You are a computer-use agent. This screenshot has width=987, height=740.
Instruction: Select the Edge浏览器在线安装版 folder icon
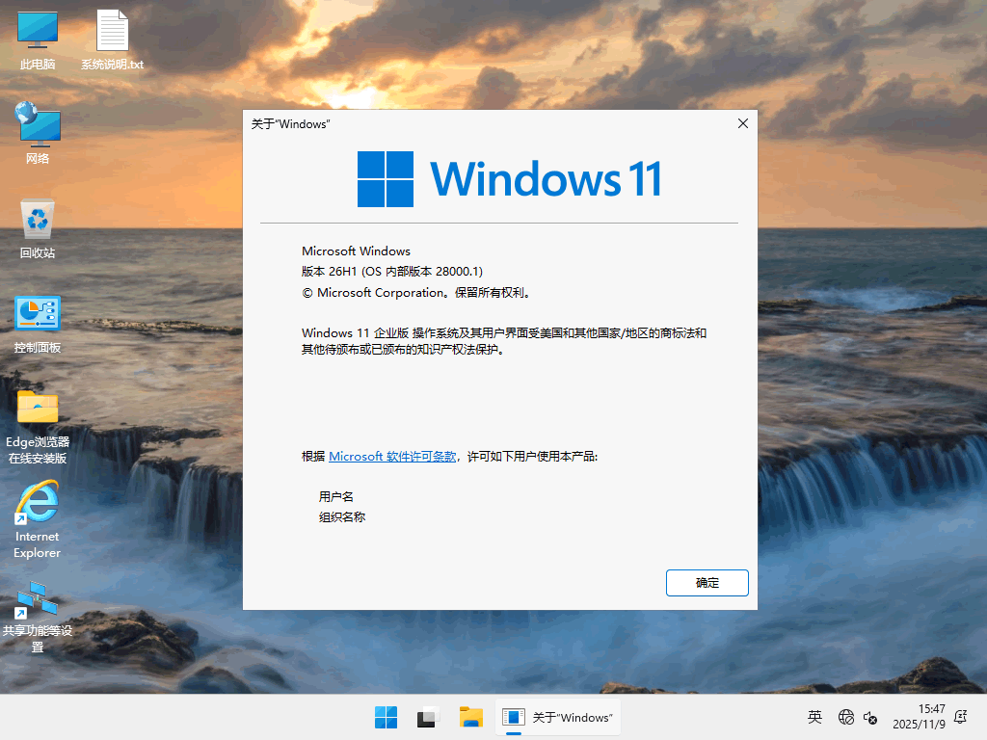click(38, 427)
